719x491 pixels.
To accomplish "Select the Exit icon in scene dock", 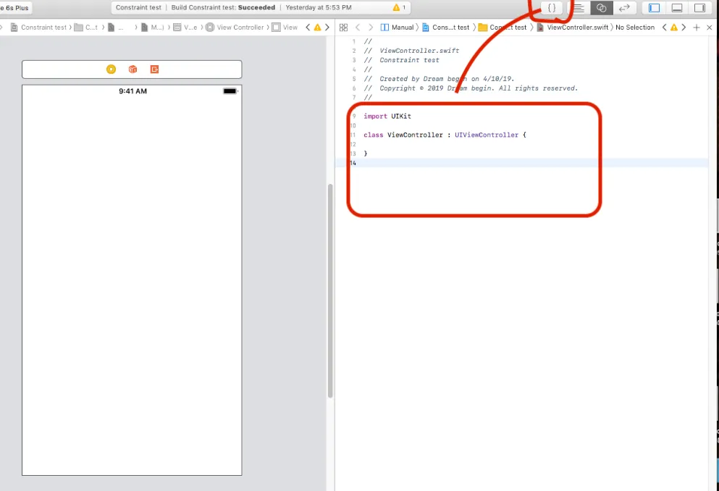I will 154,70.
